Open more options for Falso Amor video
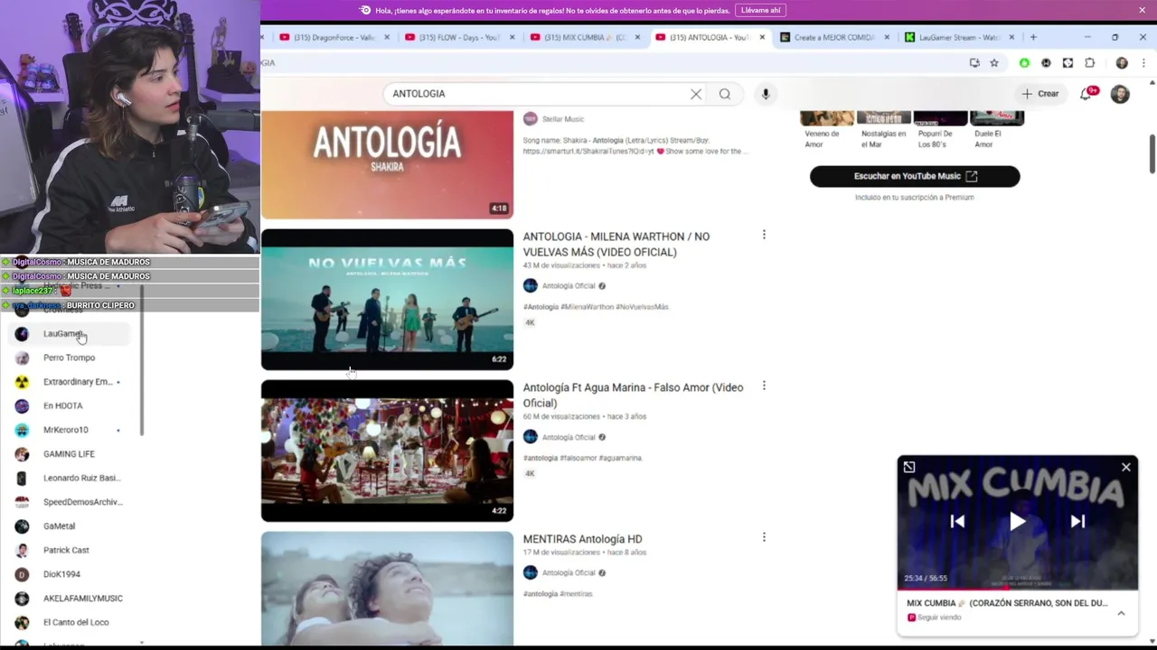This screenshot has width=1157, height=650. (764, 385)
